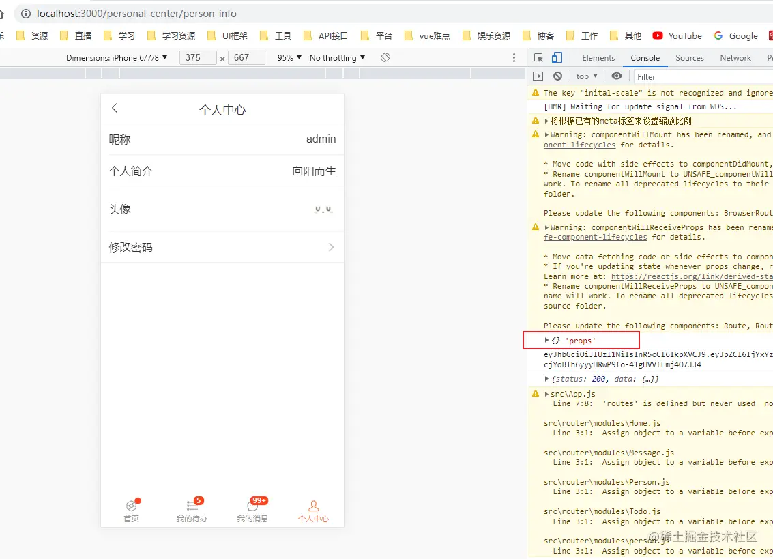Open the 平台 bookmark folder
Image resolution: width=773 pixels, height=559 pixels.
coord(377,35)
